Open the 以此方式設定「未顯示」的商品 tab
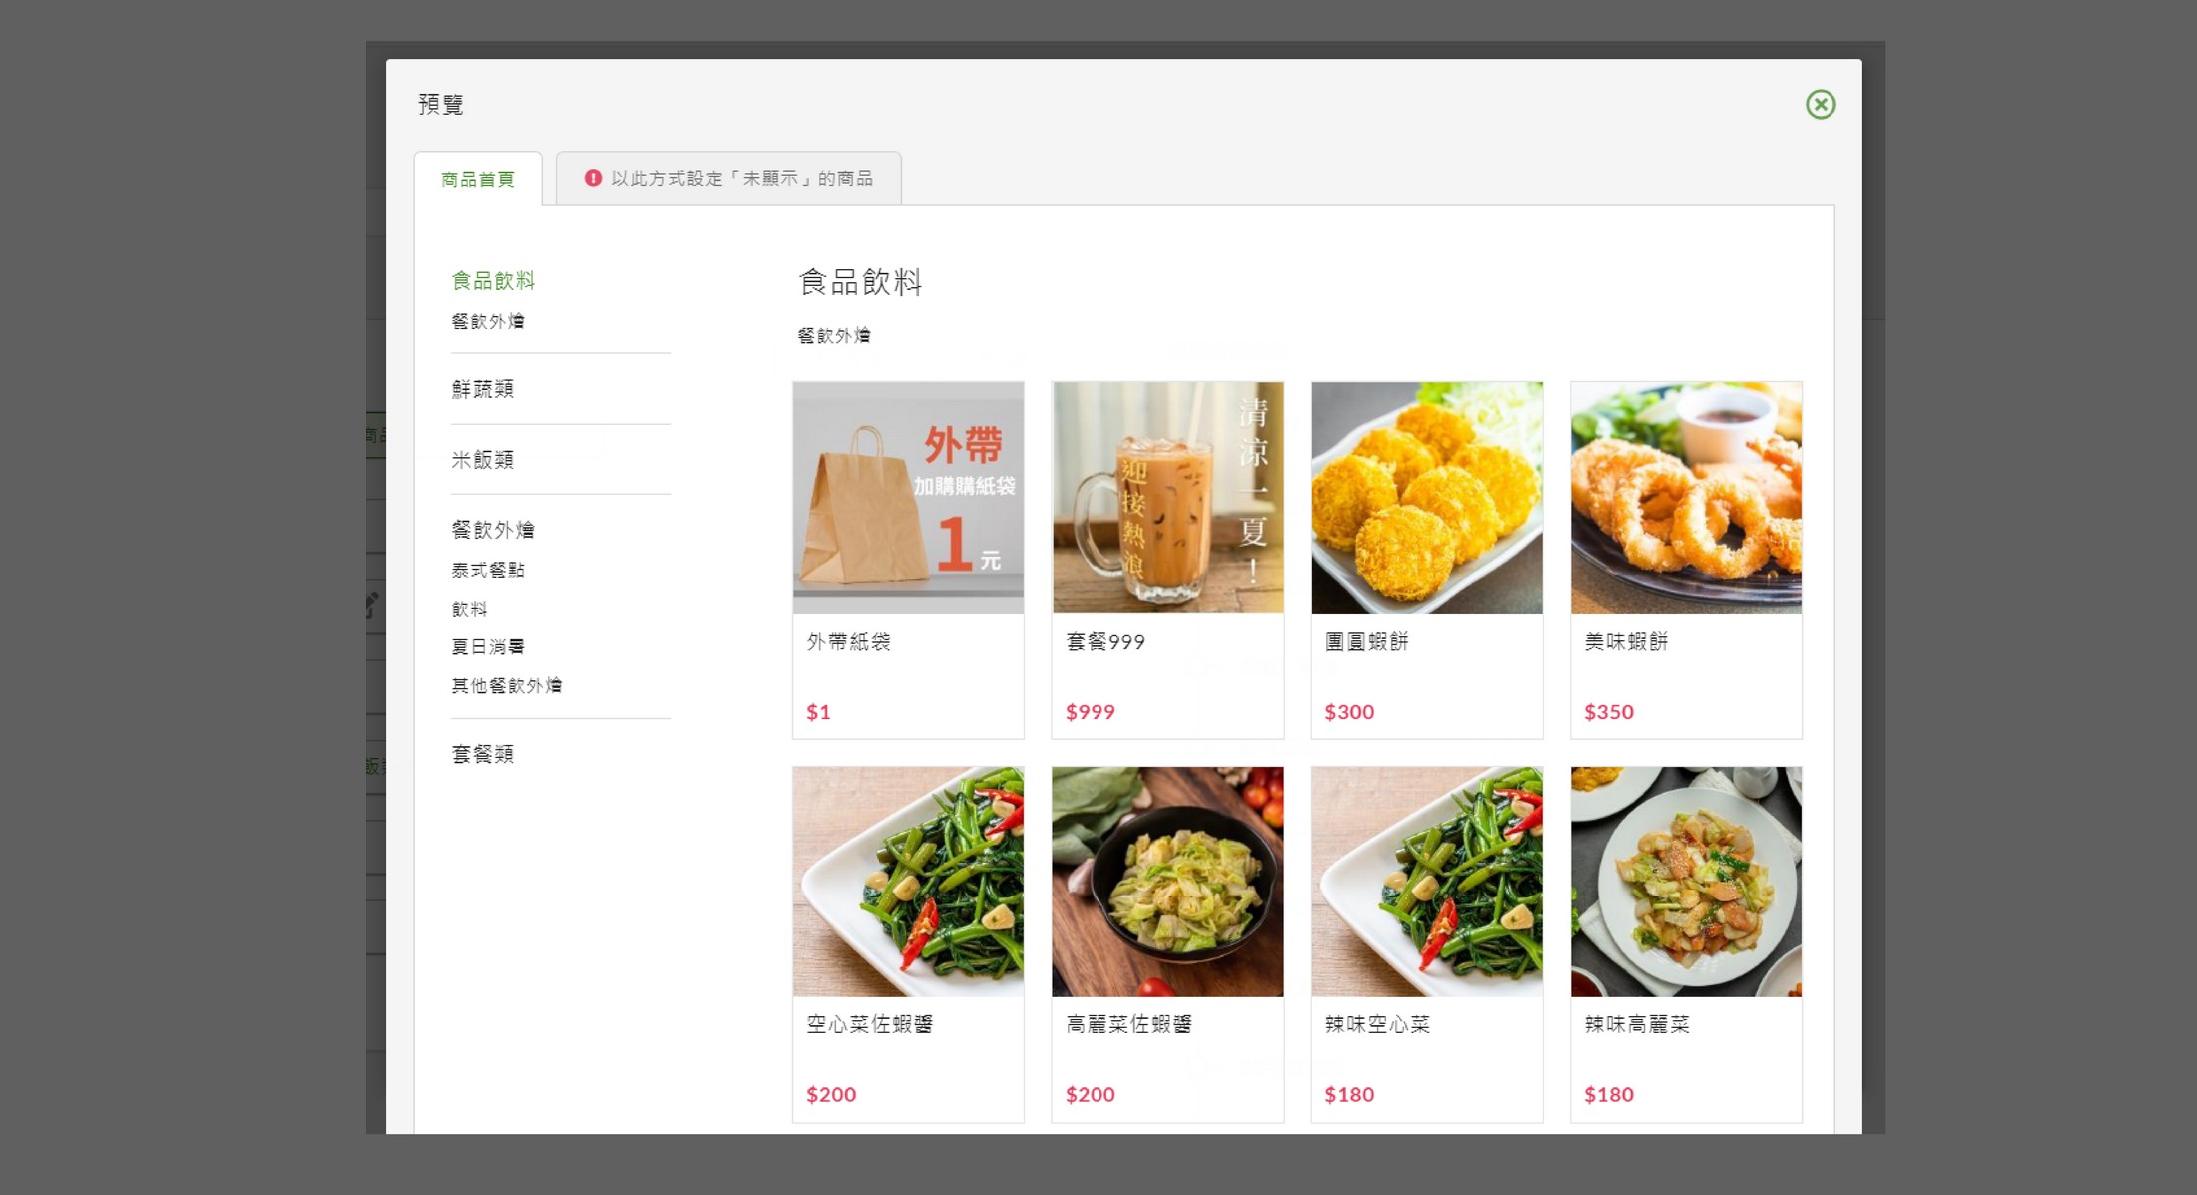The height and width of the screenshot is (1195, 2197). [x=729, y=178]
